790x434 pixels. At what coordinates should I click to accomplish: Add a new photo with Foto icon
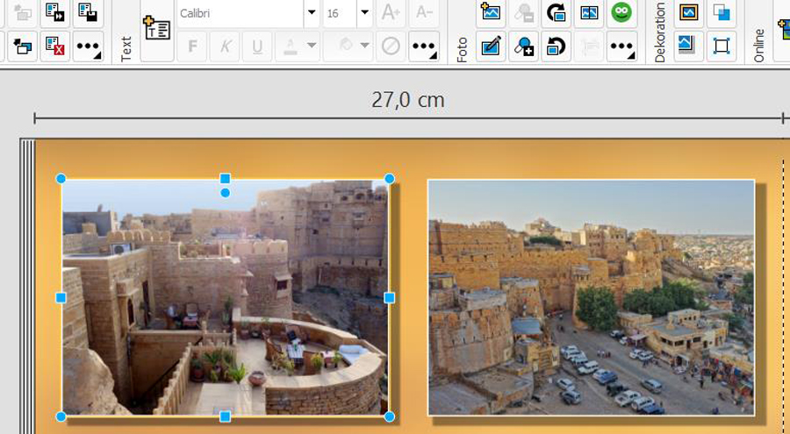(491, 11)
